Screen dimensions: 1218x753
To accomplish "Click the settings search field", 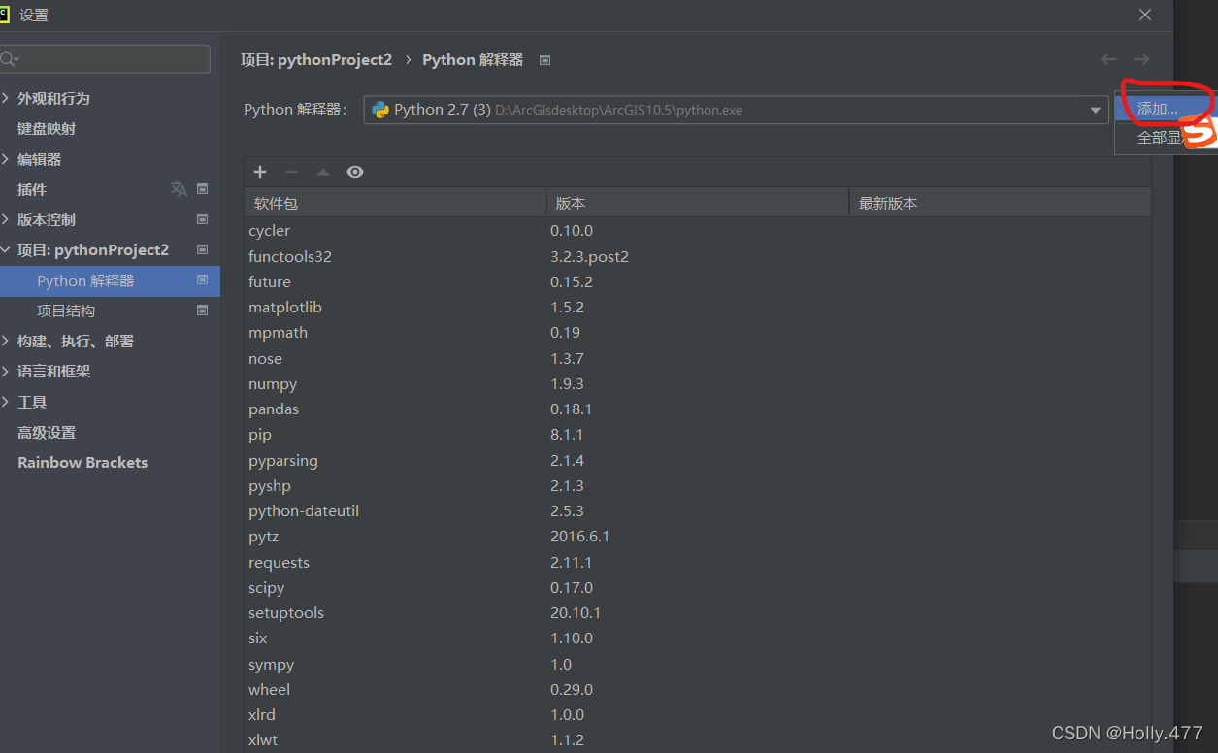I will tap(105, 59).
